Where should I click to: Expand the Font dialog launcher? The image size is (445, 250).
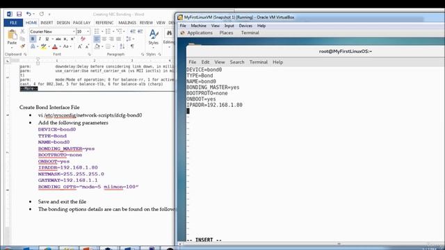89,54
